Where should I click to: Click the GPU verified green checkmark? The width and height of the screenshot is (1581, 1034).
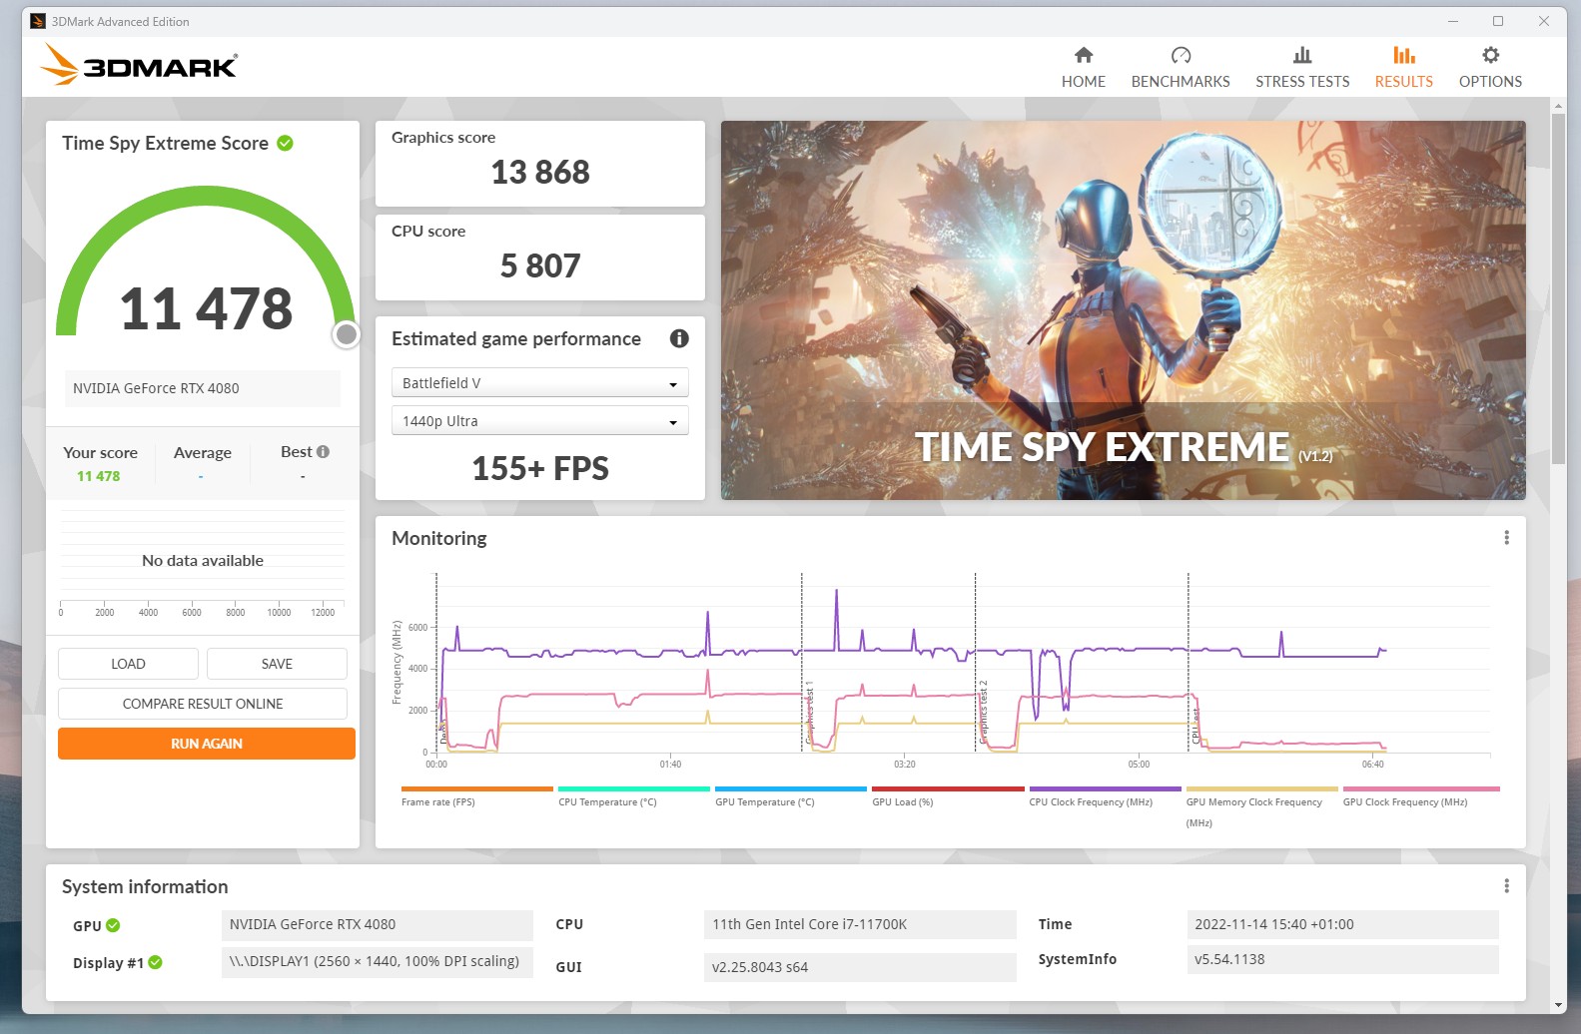(113, 925)
